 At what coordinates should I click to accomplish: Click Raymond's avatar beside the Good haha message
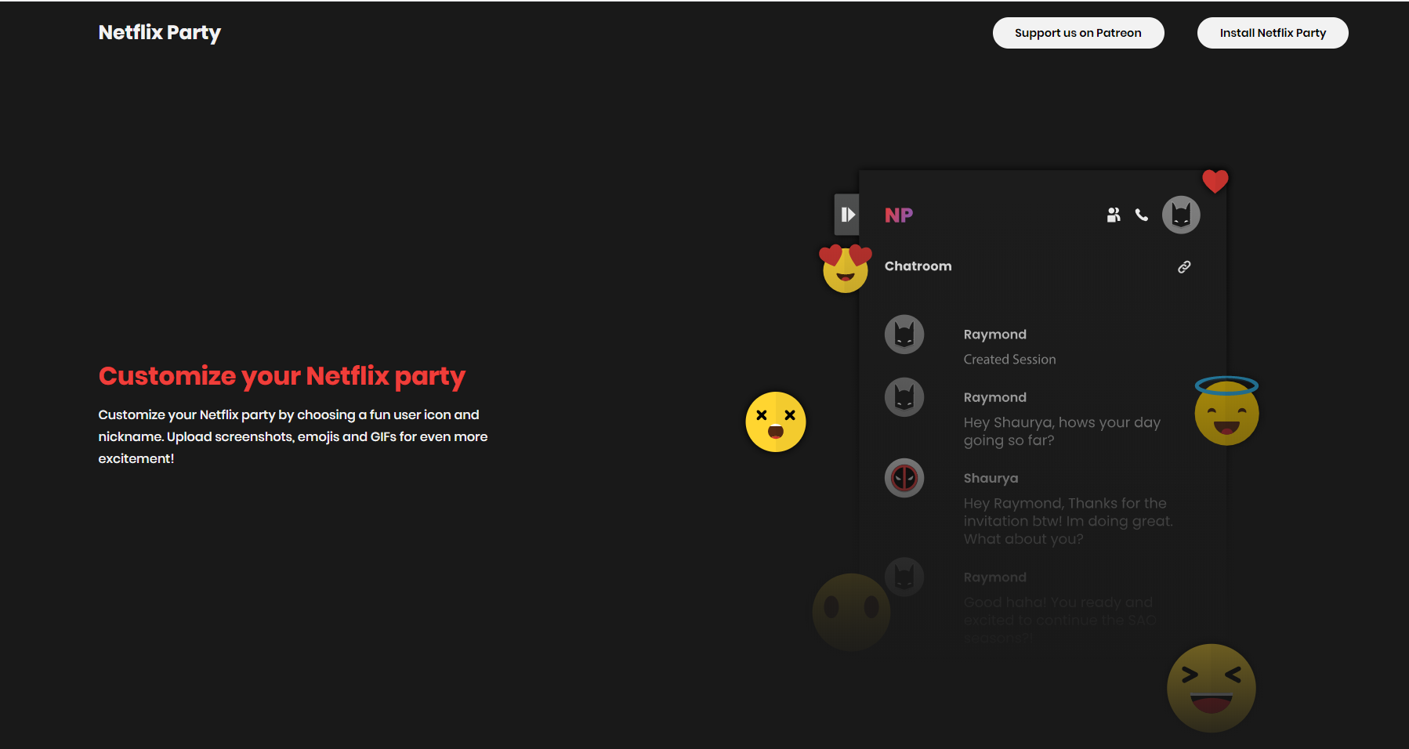pos(904,577)
